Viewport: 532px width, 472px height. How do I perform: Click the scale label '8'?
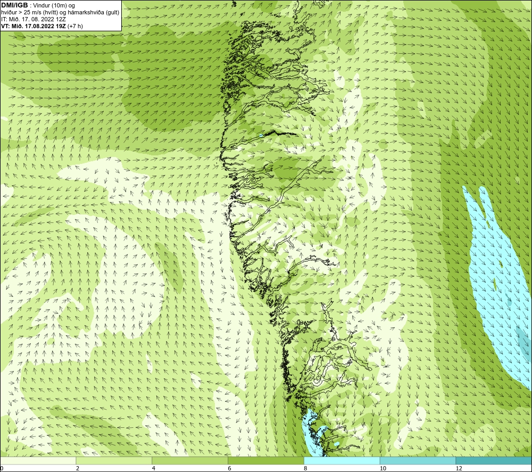tap(306, 468)
